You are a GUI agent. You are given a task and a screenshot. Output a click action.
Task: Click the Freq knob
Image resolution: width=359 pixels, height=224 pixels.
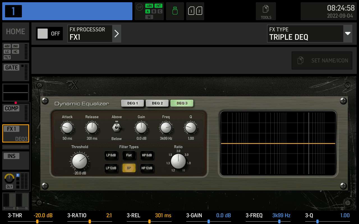point(166,128)
